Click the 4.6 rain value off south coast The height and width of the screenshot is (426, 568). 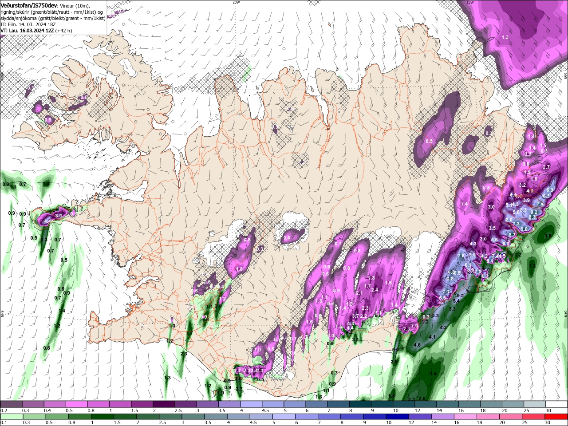pyautogui.click(x=417, y=345)
